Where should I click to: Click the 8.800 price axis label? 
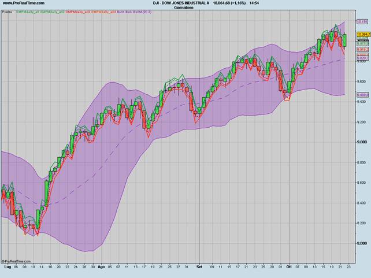tap(362, 162)
